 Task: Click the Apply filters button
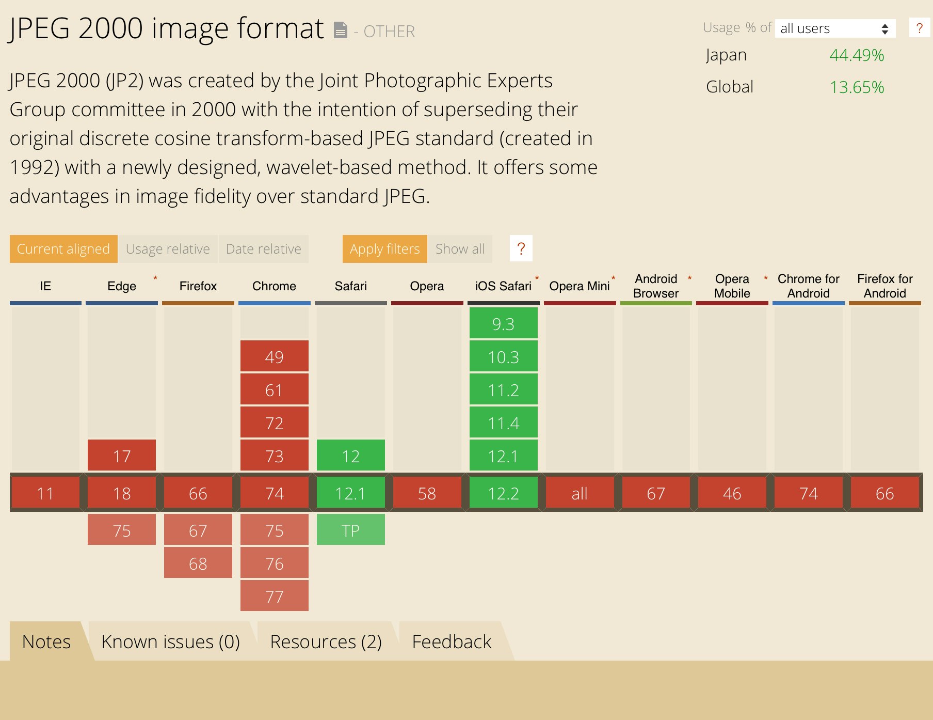click(x=384, y=248)
